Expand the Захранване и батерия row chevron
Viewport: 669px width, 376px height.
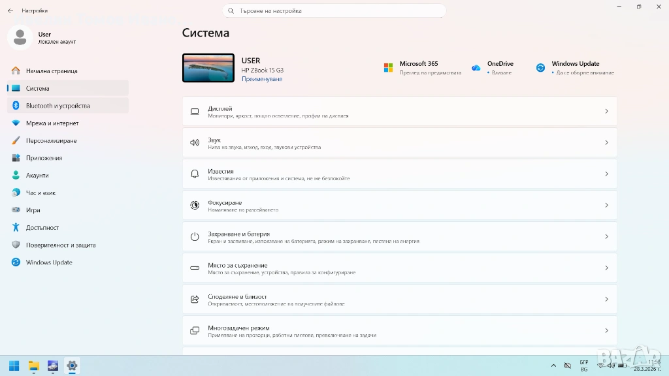(606, 237)
